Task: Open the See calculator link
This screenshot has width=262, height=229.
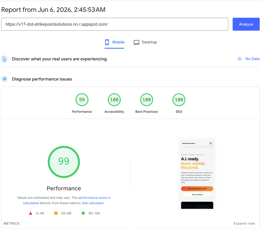Action: [93, 203]
